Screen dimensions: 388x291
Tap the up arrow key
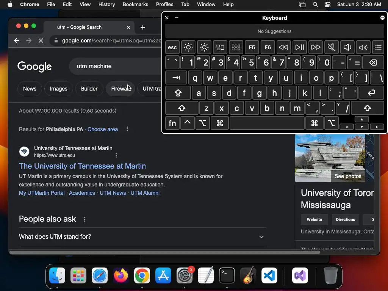[362, 119]
